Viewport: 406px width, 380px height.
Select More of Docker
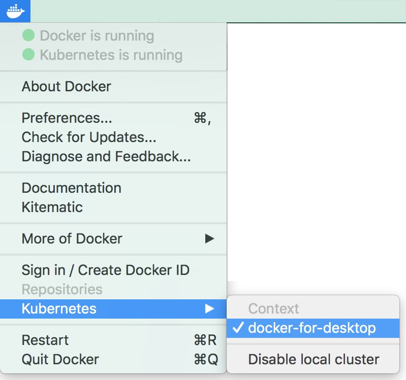pyautogui.click(x=113, y=238)
